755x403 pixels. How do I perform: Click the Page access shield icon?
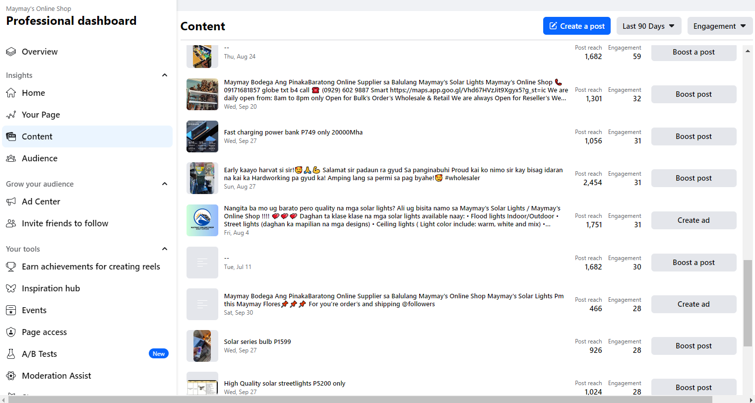pos(11,332)
